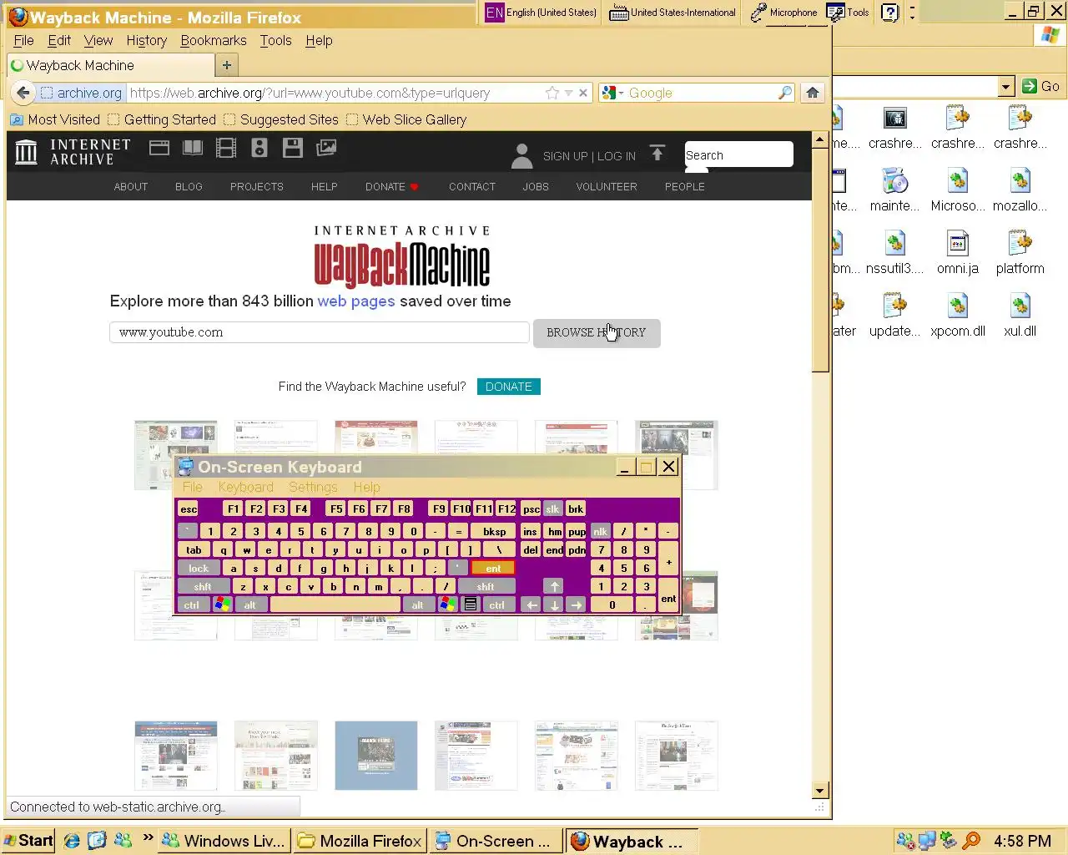The width and height of the screenshot is (1068, 855).
Task: Expand the taskbar quick launch chevron
Action: click(149, 837)
